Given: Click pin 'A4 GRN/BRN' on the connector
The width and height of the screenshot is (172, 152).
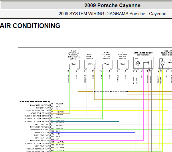Looking at the screenshot, I should [x=57, y=112].
